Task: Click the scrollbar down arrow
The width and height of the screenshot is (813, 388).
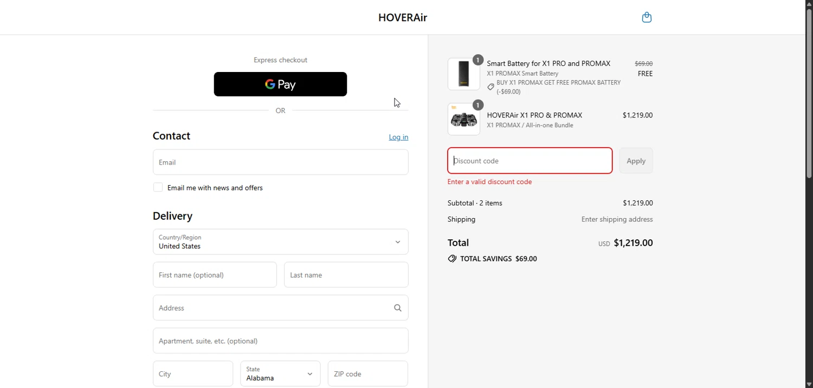Action: [809, 384]
